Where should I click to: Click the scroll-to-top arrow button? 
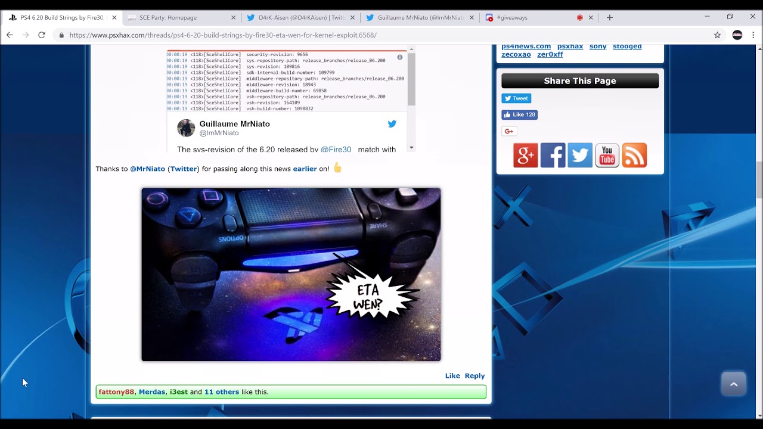click(734, 384)
